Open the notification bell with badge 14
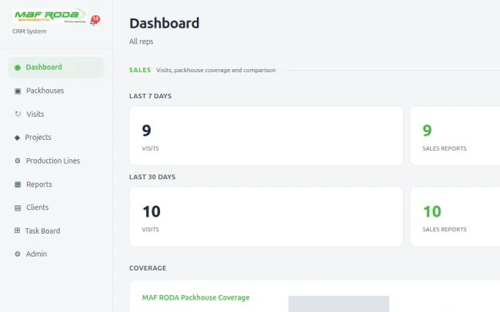 tap(95, 20)
